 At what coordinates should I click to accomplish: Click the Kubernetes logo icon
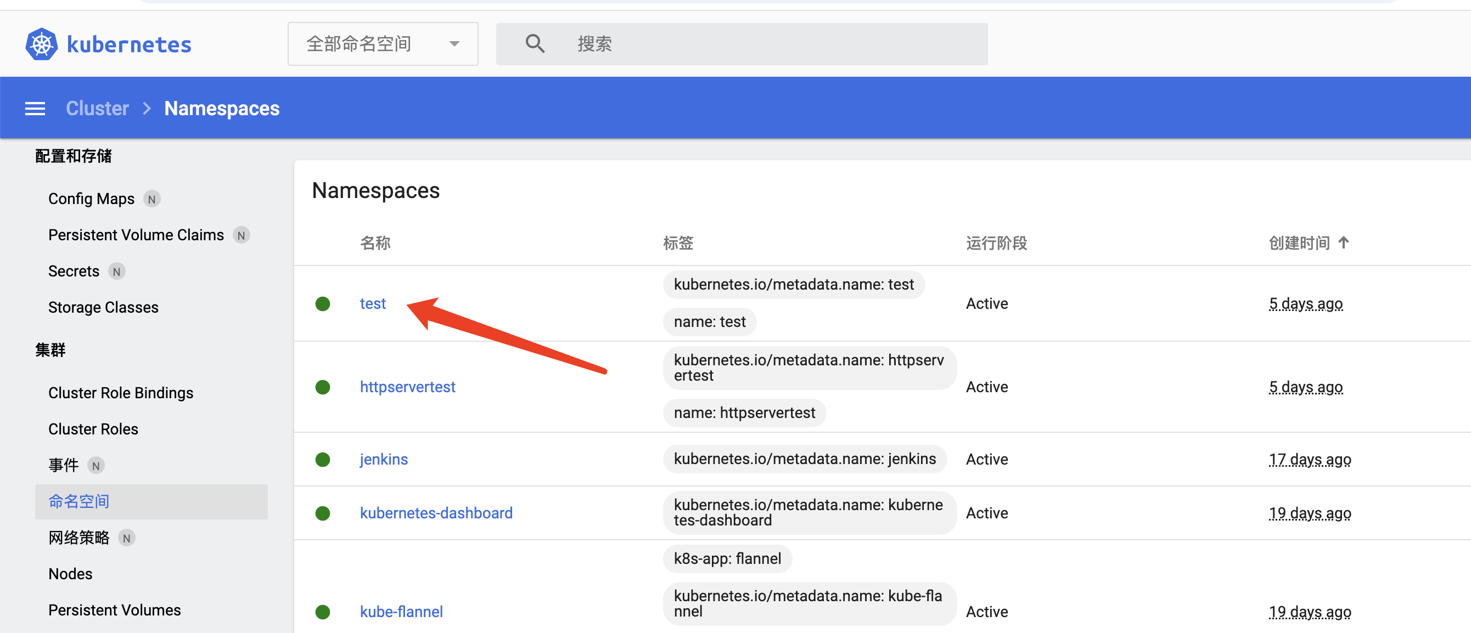pos(41,44)
